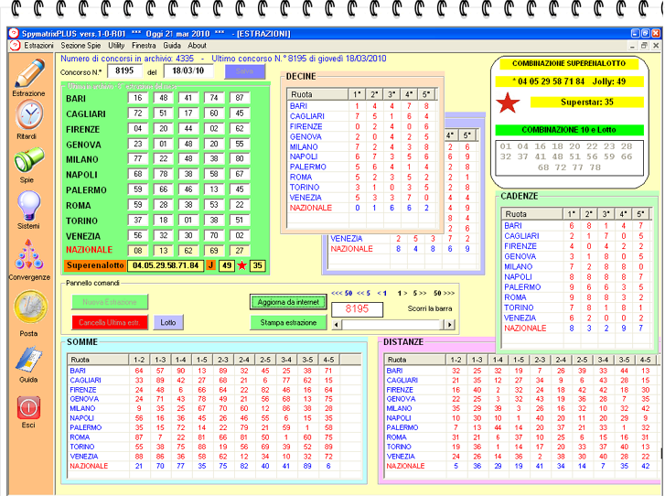Open the Utility menu
The height and width of the screenshot is (496, 665).
point(116,46)
